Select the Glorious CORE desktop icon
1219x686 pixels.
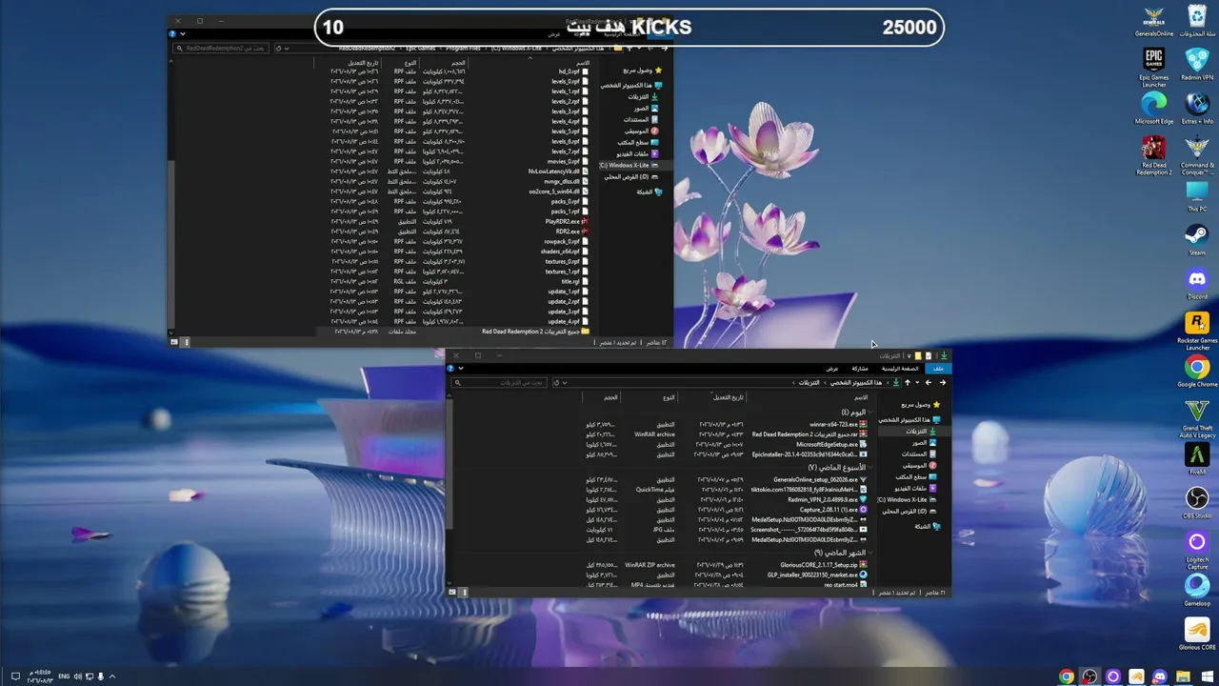tap(1197, 635)
